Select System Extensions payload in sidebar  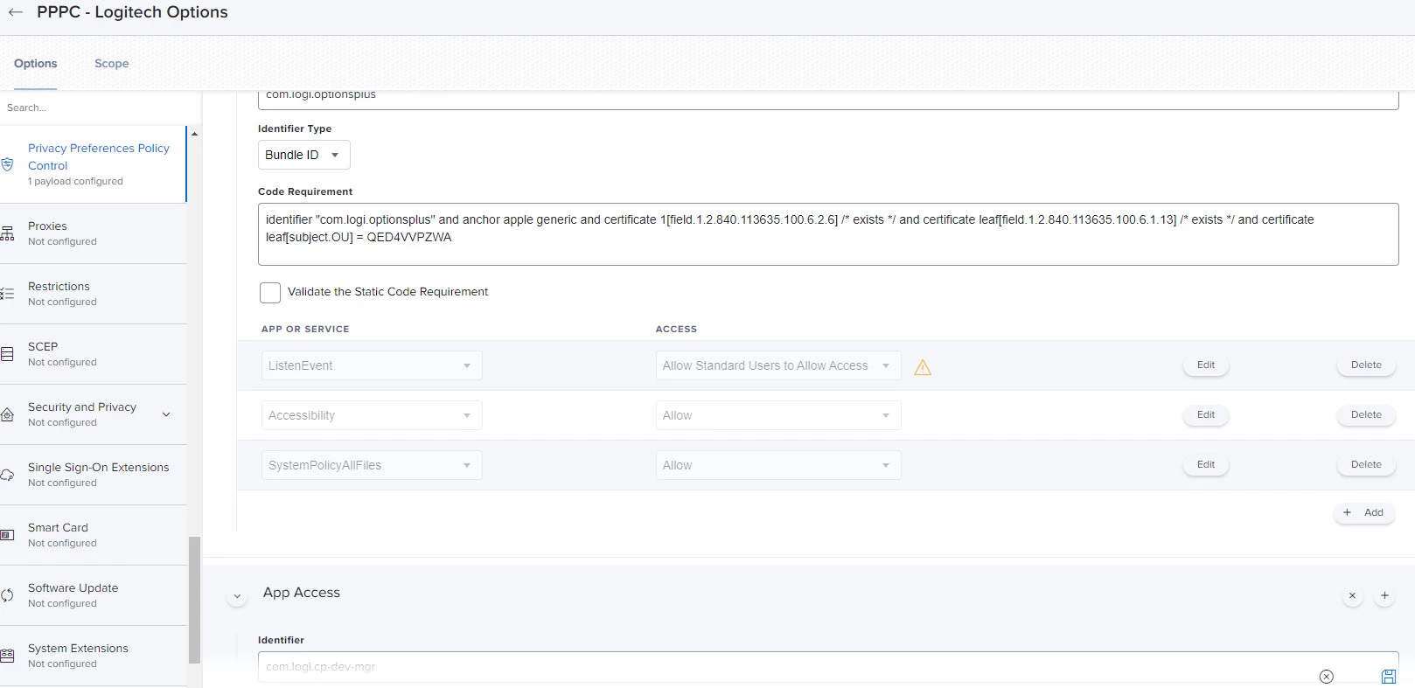coord(94,656)
